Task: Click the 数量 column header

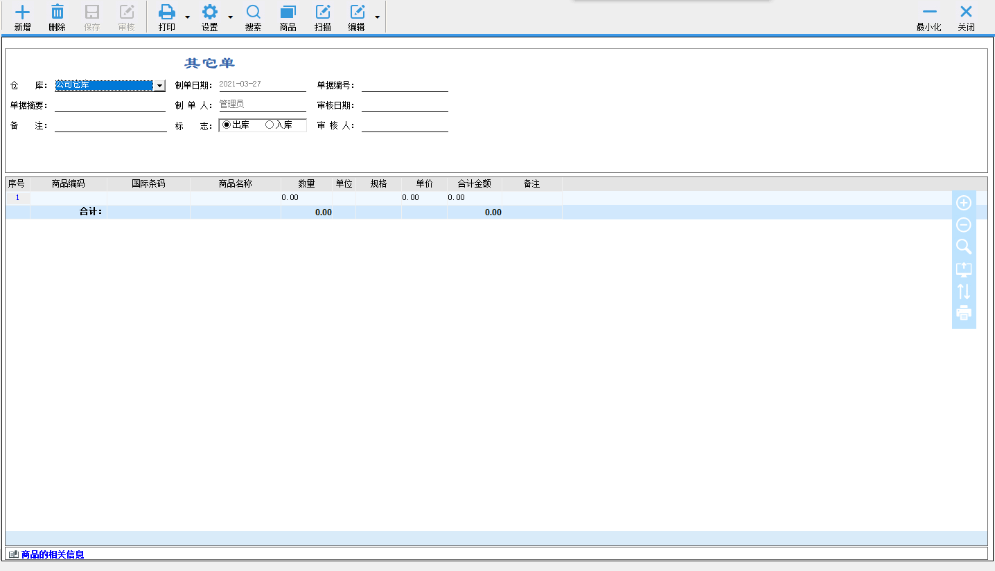Action: point(307,184)
